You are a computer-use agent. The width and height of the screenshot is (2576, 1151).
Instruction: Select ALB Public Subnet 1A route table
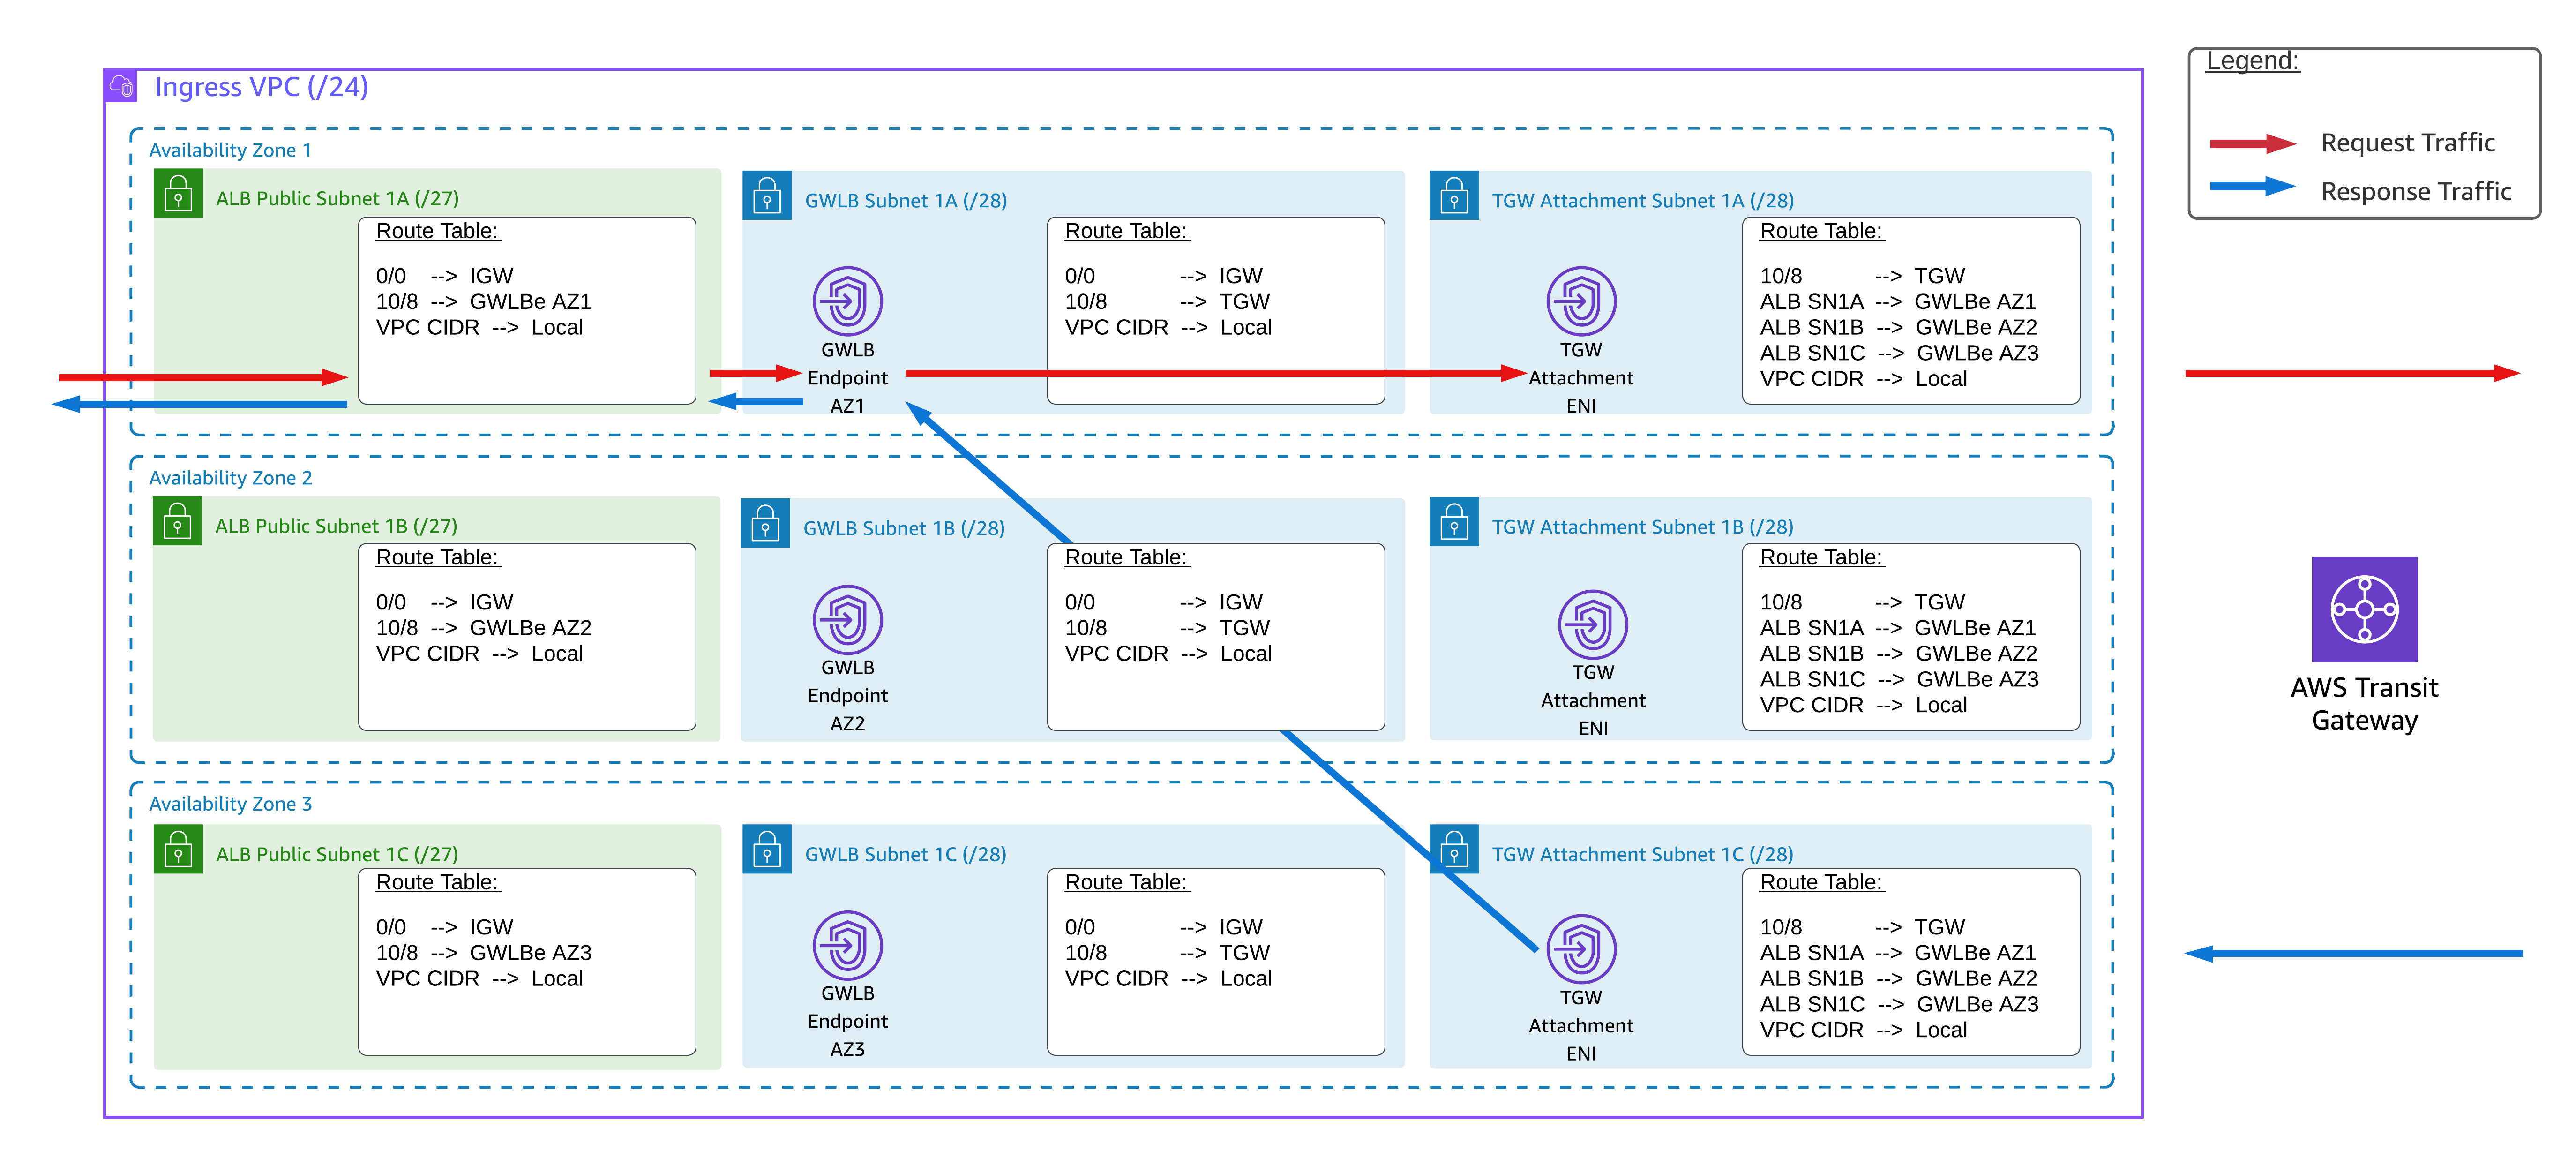tap(526, 310)
